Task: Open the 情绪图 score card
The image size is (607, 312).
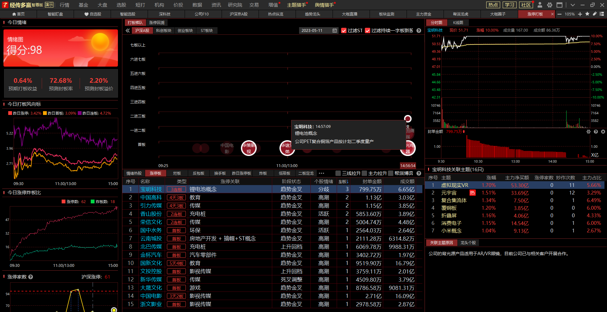Action: coord(61,48)
